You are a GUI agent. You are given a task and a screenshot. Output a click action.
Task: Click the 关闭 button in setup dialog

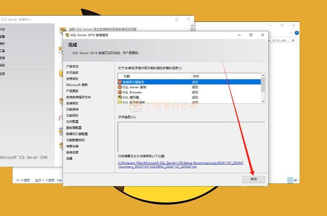[x=253, y=179]
